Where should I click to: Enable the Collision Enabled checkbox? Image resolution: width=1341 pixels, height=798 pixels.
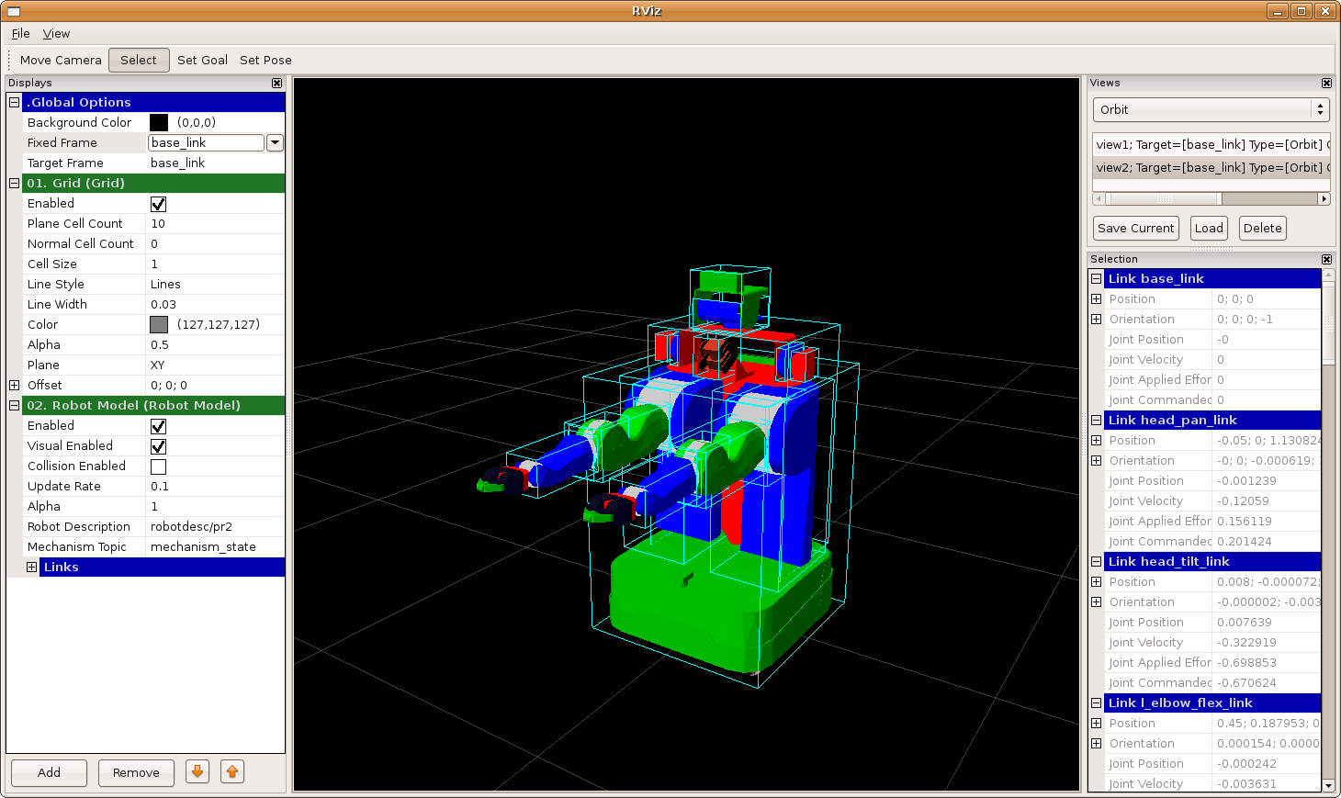click(158, 466)
